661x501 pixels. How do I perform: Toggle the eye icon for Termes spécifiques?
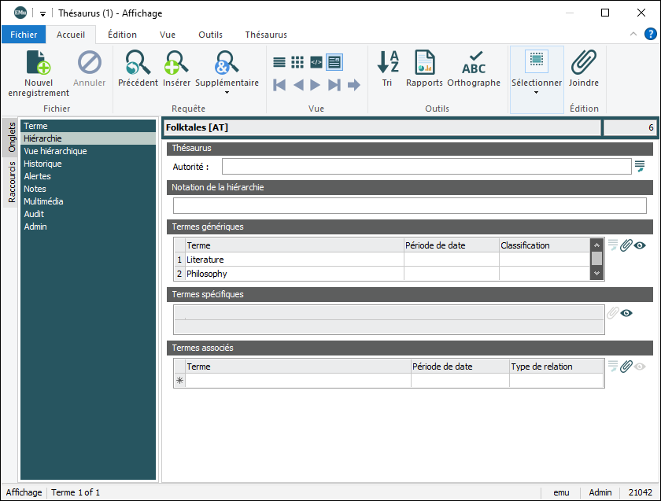coord(627,313)
